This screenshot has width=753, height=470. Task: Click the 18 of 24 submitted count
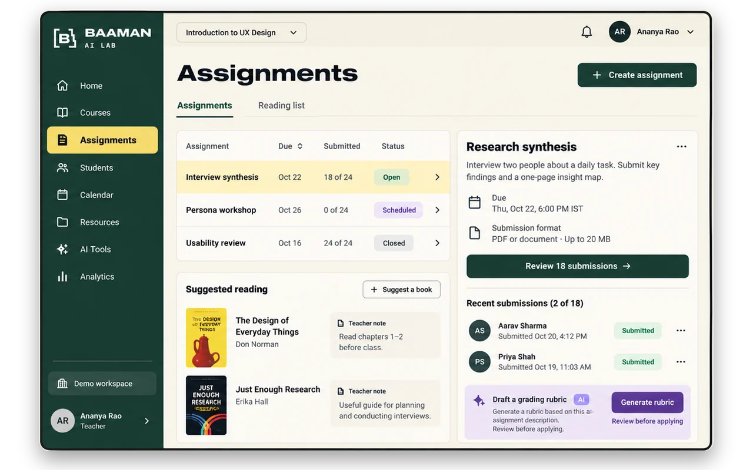click(338, 177)
